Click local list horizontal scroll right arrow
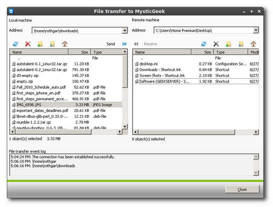Viewport: 273px width, 207px height. click(x=119, y=132)
